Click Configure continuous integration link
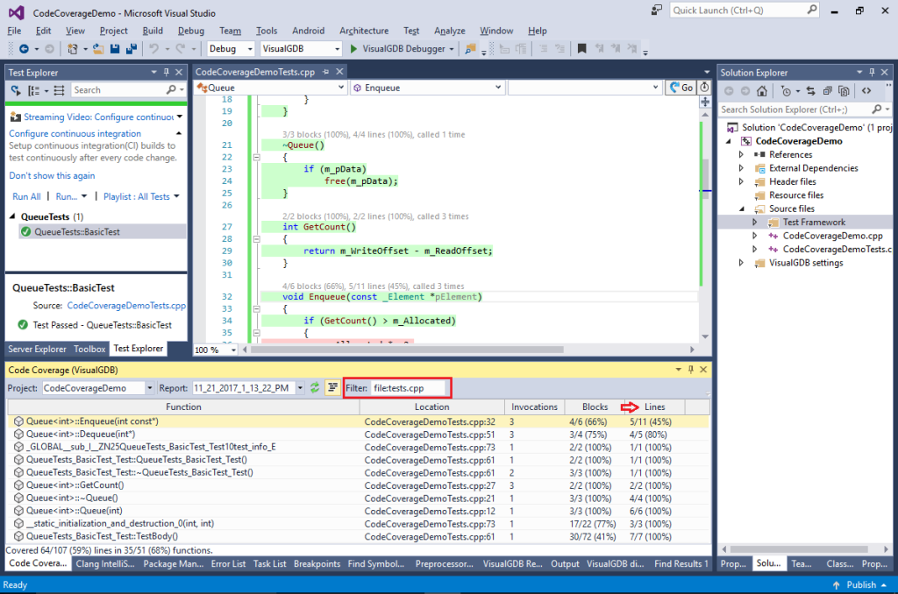This screenshot has height=594, width=898. pyautogui.click(x=75, y=133)
